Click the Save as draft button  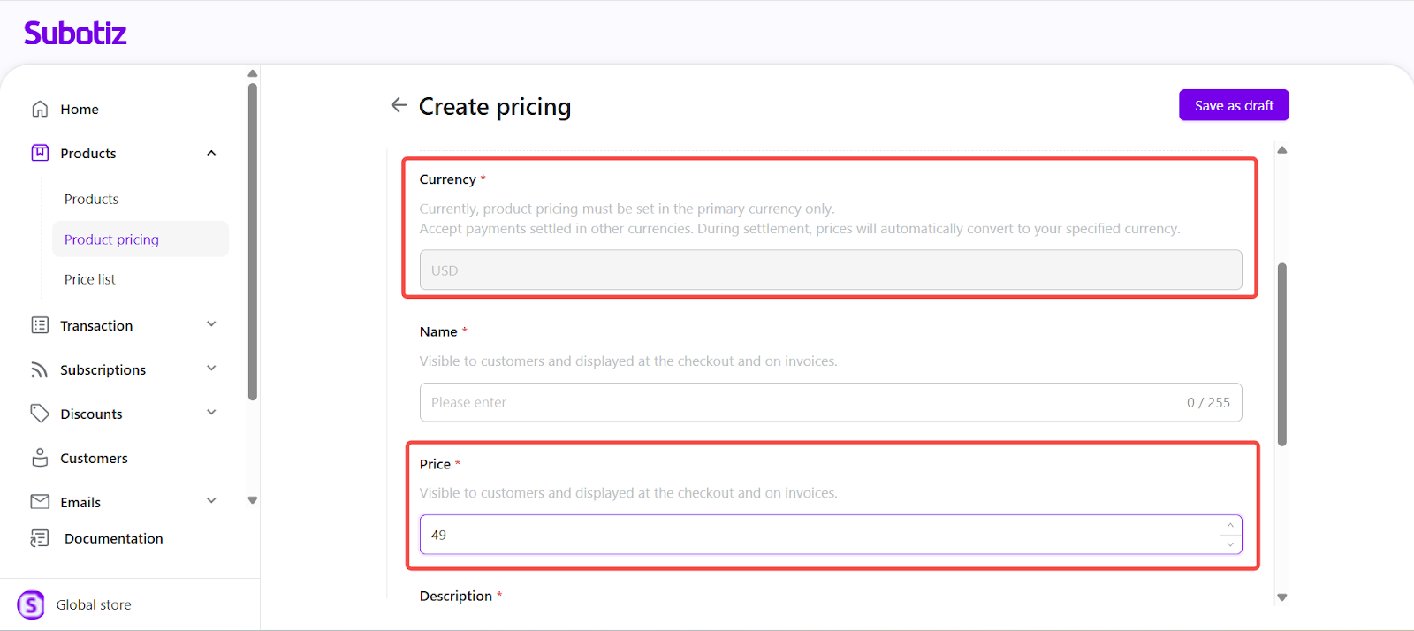(1234, 105)
